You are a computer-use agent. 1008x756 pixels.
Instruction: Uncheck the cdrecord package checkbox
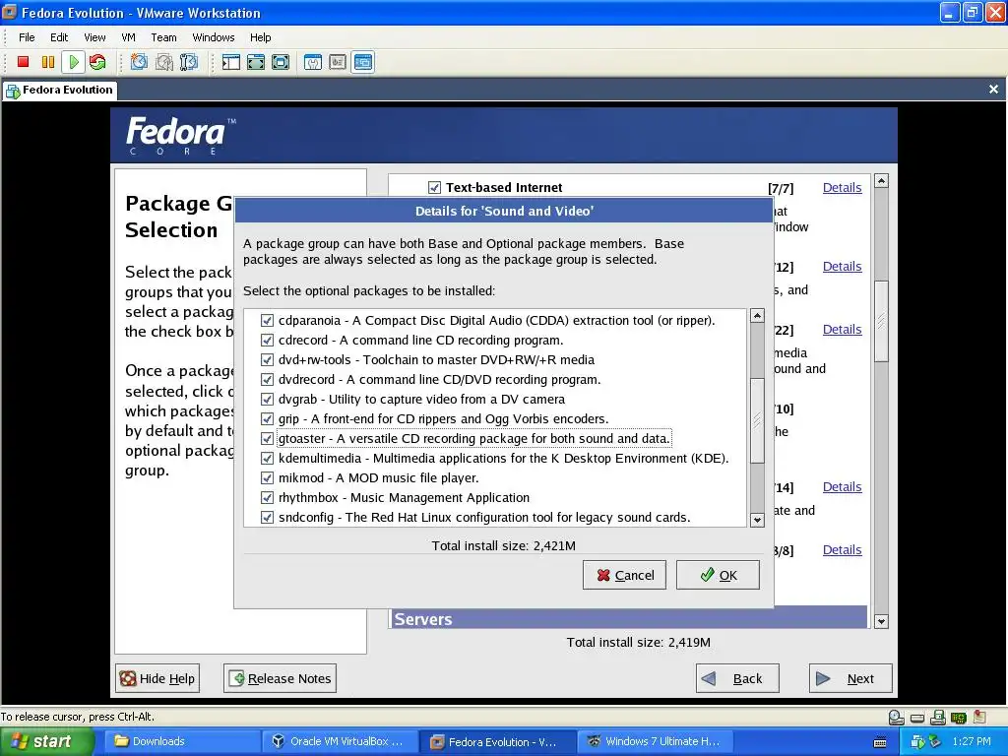point(267,340)
